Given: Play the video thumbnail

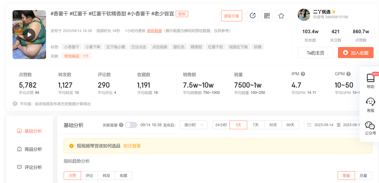Looking at the screenshot, I should tap(29, 34).
